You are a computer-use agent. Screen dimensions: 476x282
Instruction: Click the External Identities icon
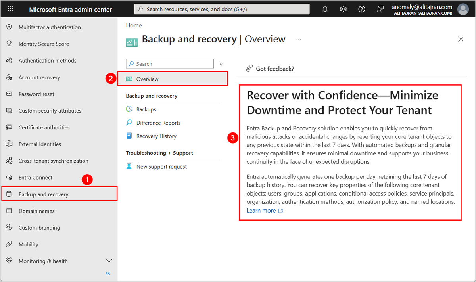pyautogui.click(x=10, y=144)
